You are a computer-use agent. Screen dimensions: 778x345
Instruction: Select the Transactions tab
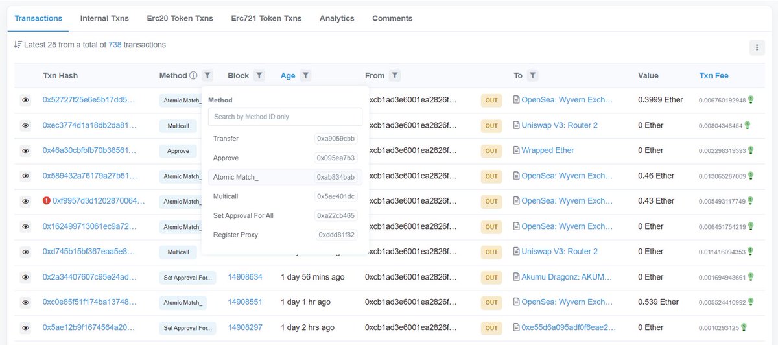tap(38, 18)
